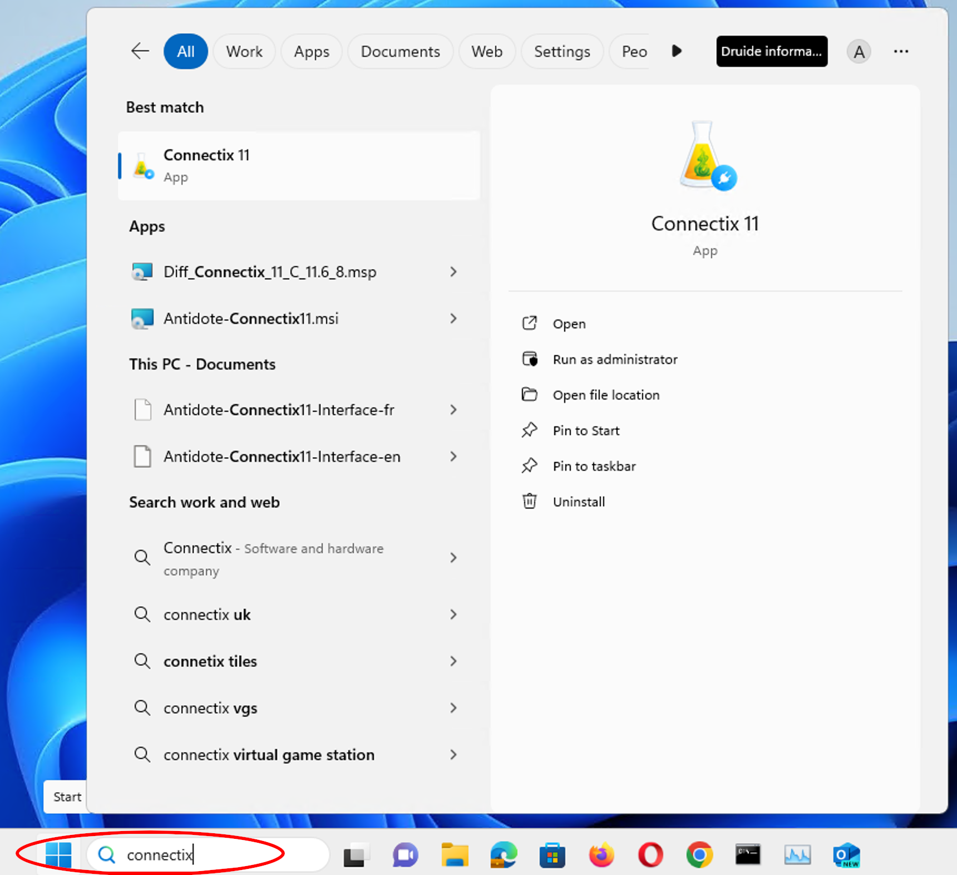Expand the connectix virtual game station suggestion
This screenshot has height=875, width=957.
tap(453, 755)
